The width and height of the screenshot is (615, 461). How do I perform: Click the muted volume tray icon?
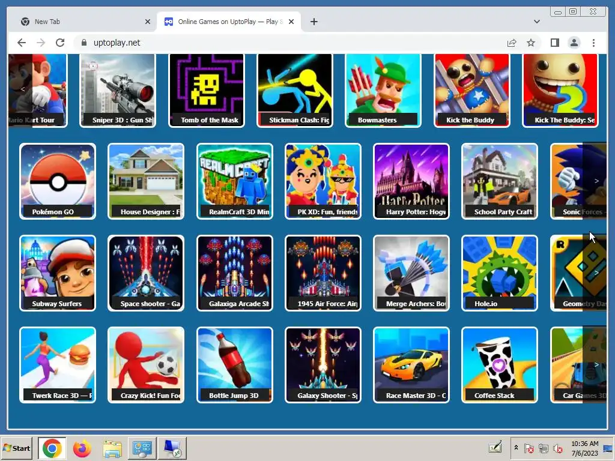(x=557, y=448)
